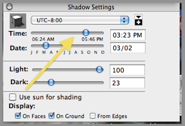The image size is (185, 126).
Task: Click the Shadow Settings title bar
Action: pos(91,6)
